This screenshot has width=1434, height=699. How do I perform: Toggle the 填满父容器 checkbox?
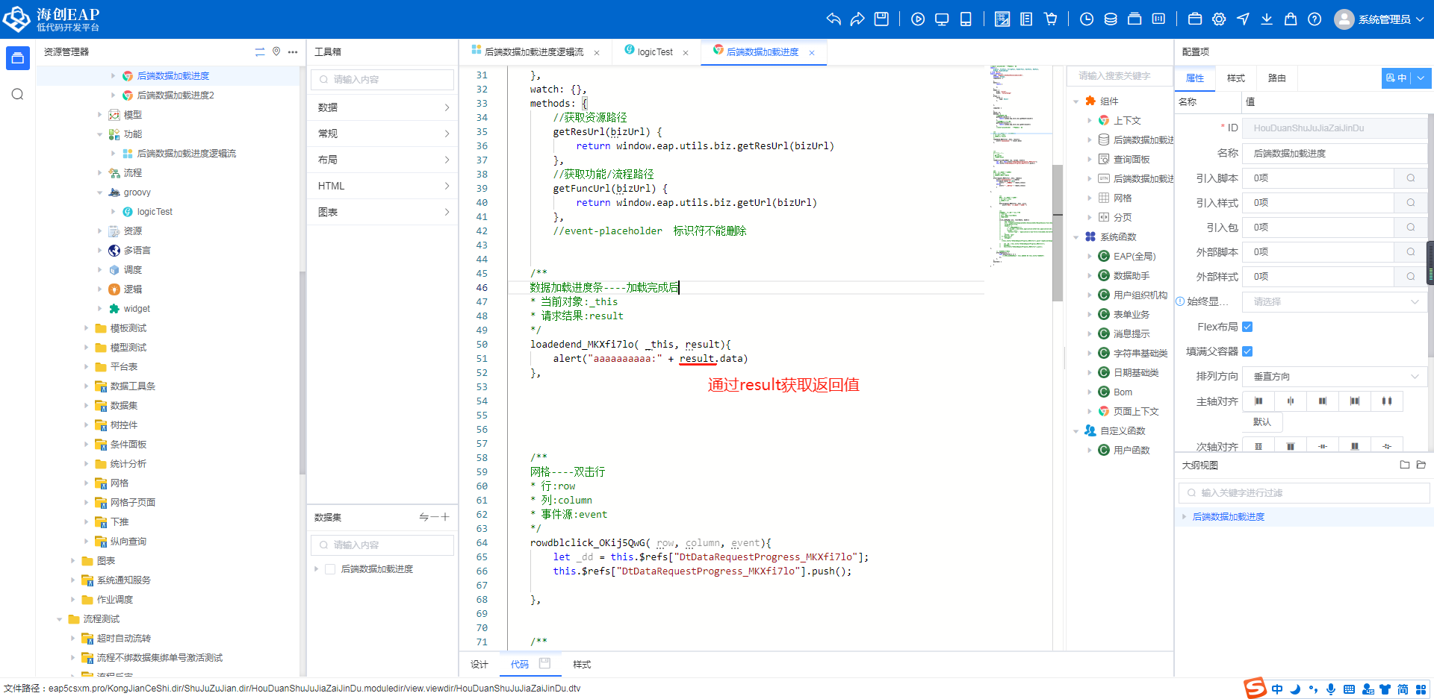click(1247, 351)
